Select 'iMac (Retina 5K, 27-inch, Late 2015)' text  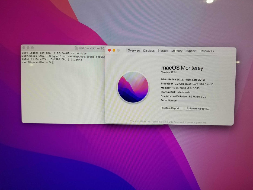pyautogui.click(x=183, y=80)
